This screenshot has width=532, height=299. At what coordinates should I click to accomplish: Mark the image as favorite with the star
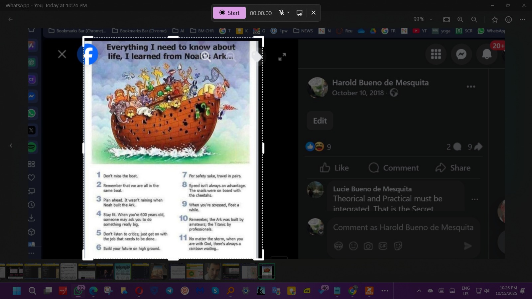(495, 20)
